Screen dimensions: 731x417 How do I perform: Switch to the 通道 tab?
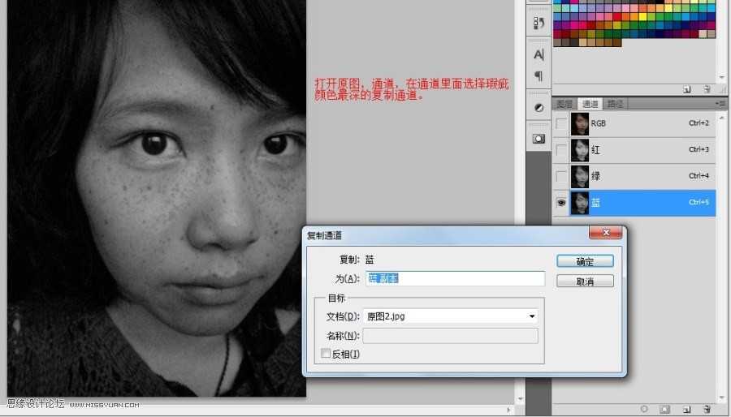(590, 104)
